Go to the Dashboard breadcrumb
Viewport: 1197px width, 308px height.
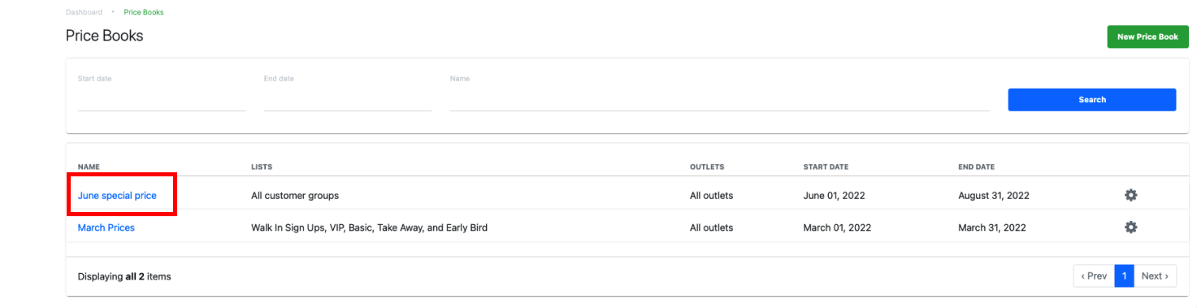[85, 12]
